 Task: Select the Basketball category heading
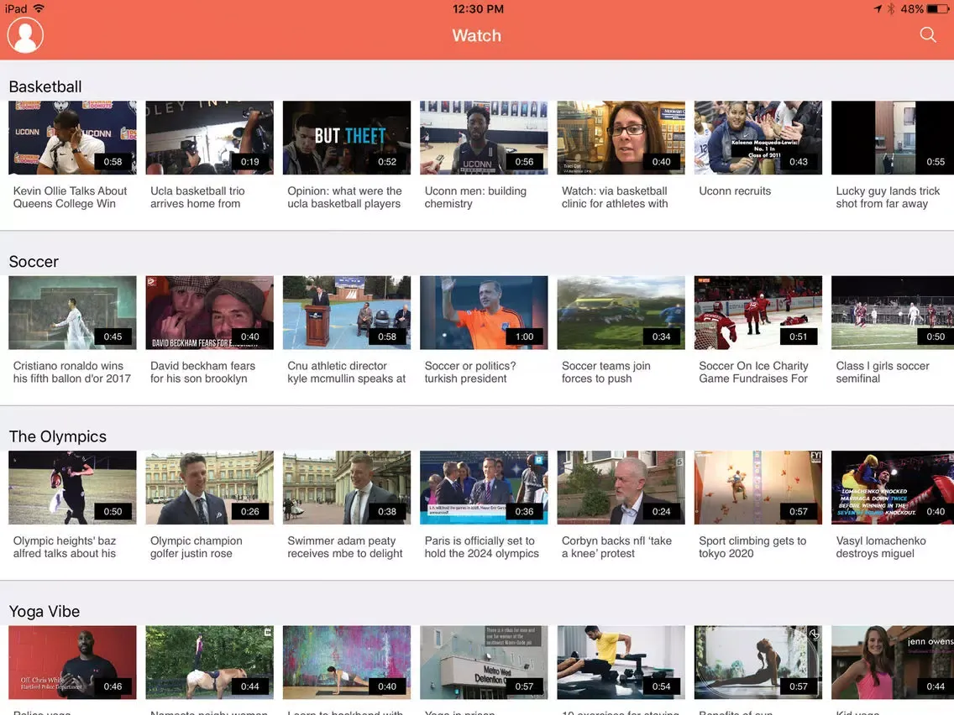click(x=45, y=87)
